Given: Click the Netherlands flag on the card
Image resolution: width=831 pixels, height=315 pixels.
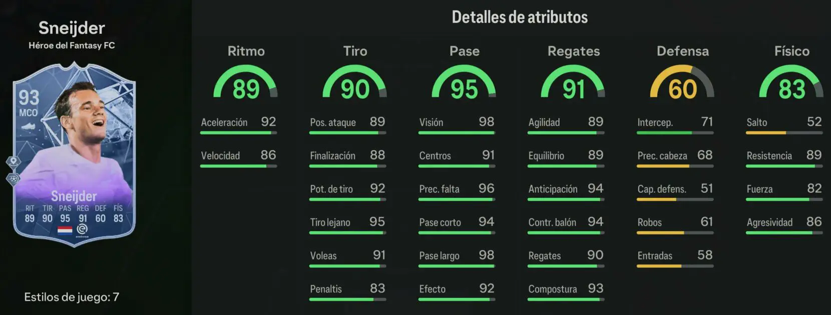Looking at the screenshot, I should tap(65, 230).
